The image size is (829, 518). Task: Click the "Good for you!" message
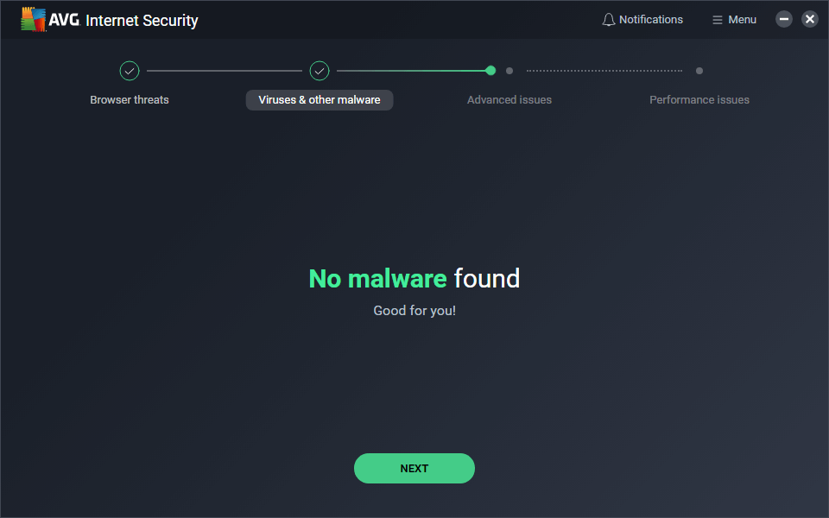point(414,311)
